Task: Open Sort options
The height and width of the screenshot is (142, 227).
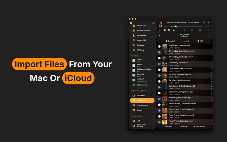Action: pos(186,41)
